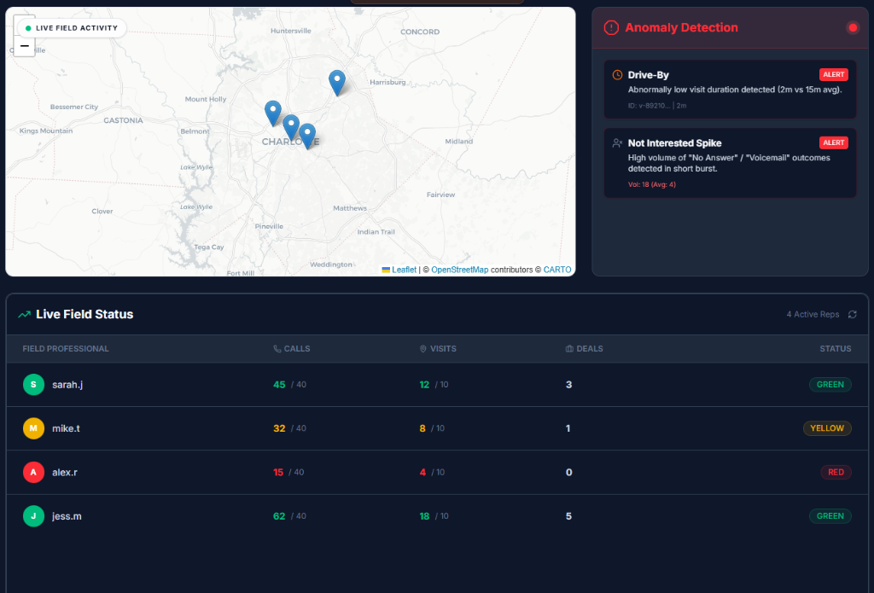
Task: Click the STATUS column header
Action: point(835,348)
